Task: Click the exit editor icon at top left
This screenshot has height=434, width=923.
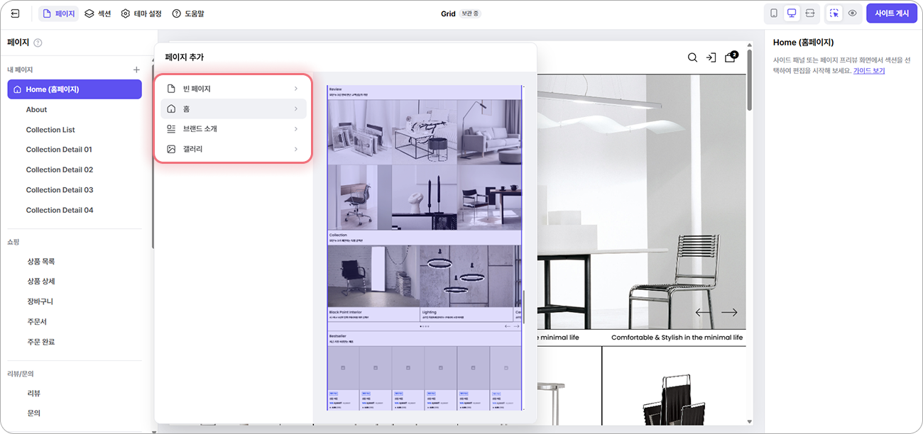Action: [16, 13]
